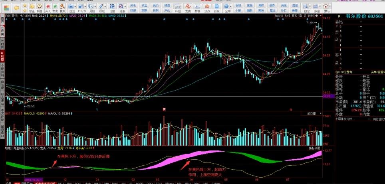Viewport: 385px width, 184px height.
Task: Open the 模拟 gavel icon
Action: (62, 6)
